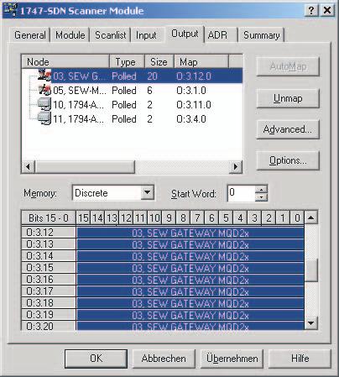Click size value '20' for node 03
The height and width of the screenshot is (377, 339).
(x=153, y=76)
